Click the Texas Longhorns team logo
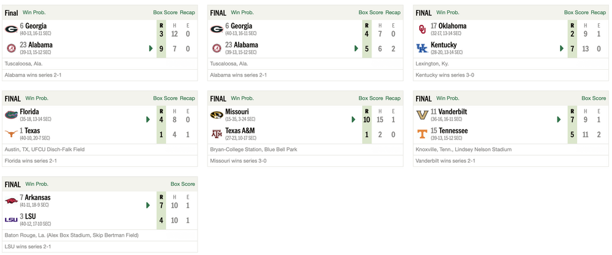 click(x=11, y=133)
